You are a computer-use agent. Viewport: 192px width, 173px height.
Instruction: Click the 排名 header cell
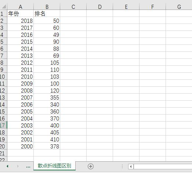click(47, 13)
